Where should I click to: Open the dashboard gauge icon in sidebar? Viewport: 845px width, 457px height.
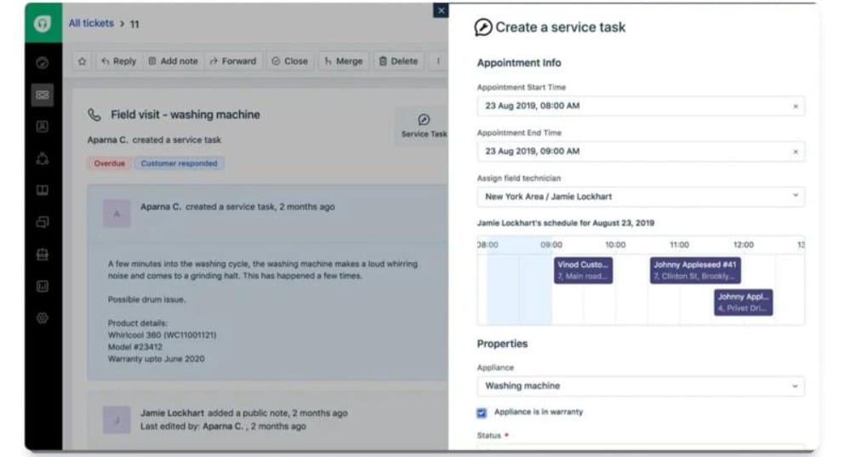[x=42, y=63]
